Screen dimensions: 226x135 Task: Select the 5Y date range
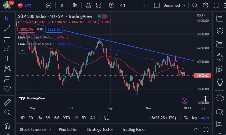tap(84, 118)
